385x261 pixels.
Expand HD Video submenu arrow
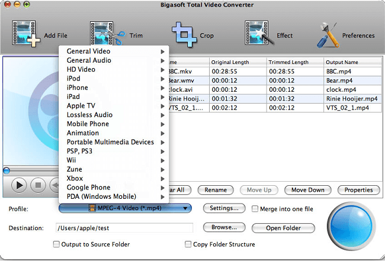(x=162, y=70)
